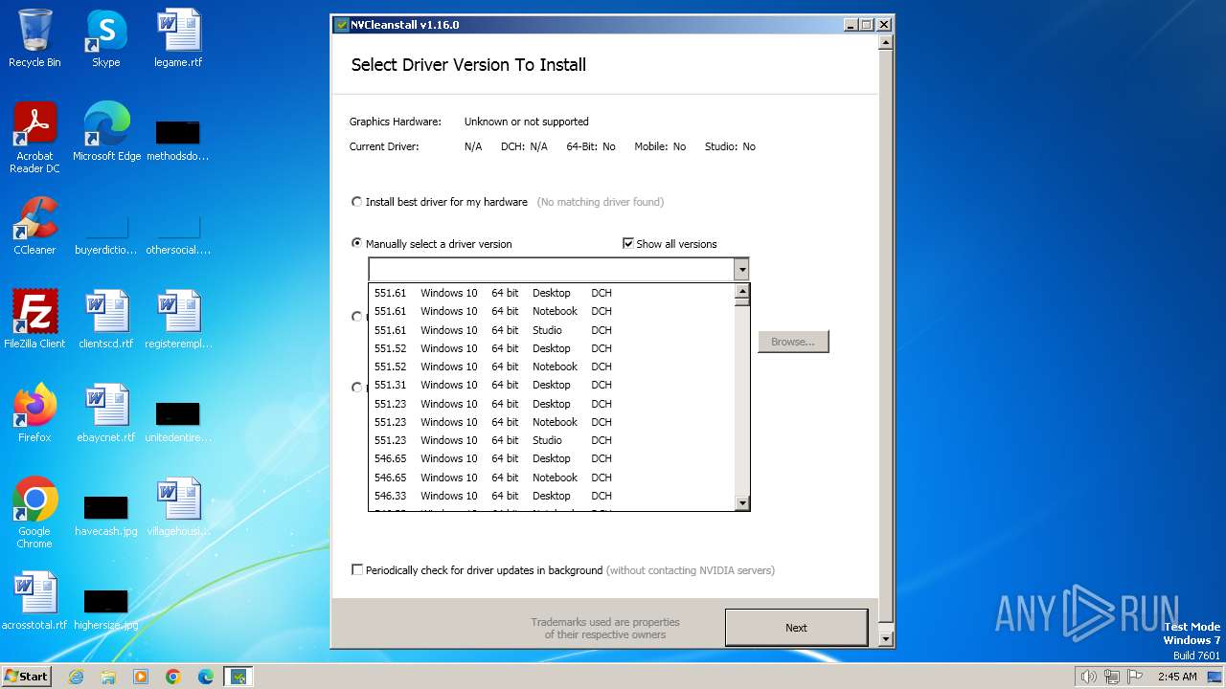Image resolution: width=1226 pixels, height=689 pixels.
Task: Launch Firefox from the desktop
Action: point(34,413)
